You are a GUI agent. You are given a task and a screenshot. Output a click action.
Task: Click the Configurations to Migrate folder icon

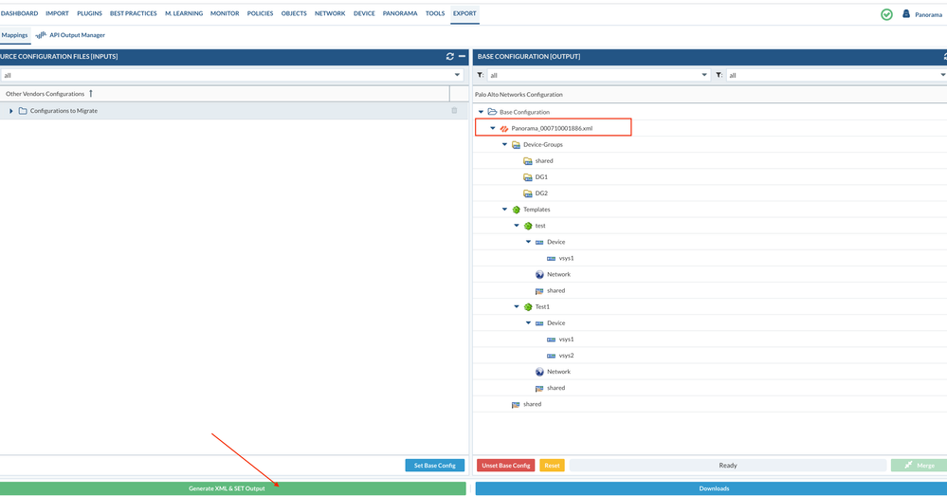(x=23, y=111)
